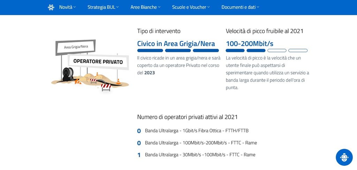Click the OPERATORE PRIVATO sign
This screenshot has width=357, height=170.
coord(98,62)
